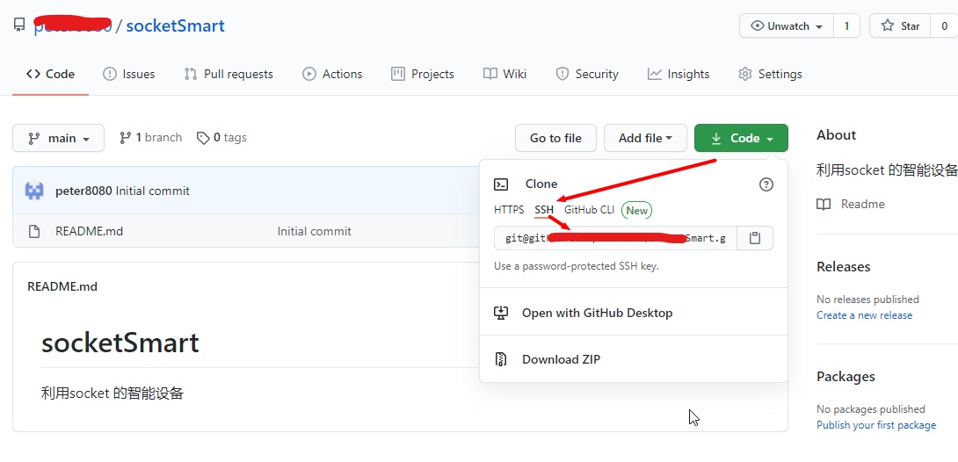Click the ZIP file icon
958x462 pixels.
click(501, 359)
